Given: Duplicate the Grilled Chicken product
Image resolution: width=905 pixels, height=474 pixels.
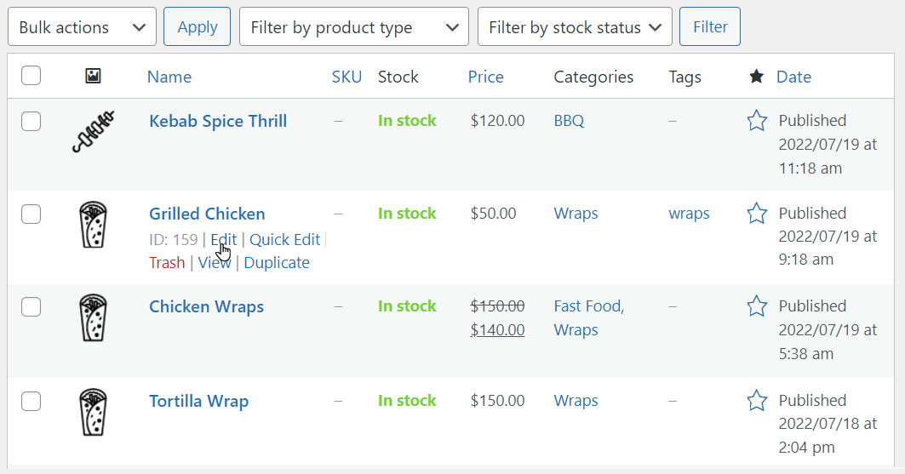Looking at the screenshot, I should pyautogui.click(x=277, y=262).
